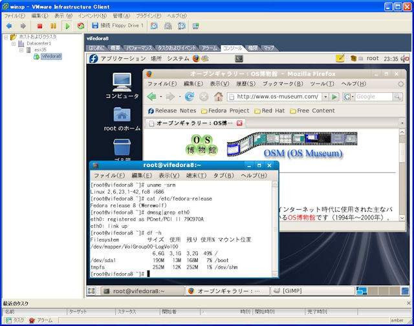Click root@vifedora8 taskbar button

pos(142,291)
